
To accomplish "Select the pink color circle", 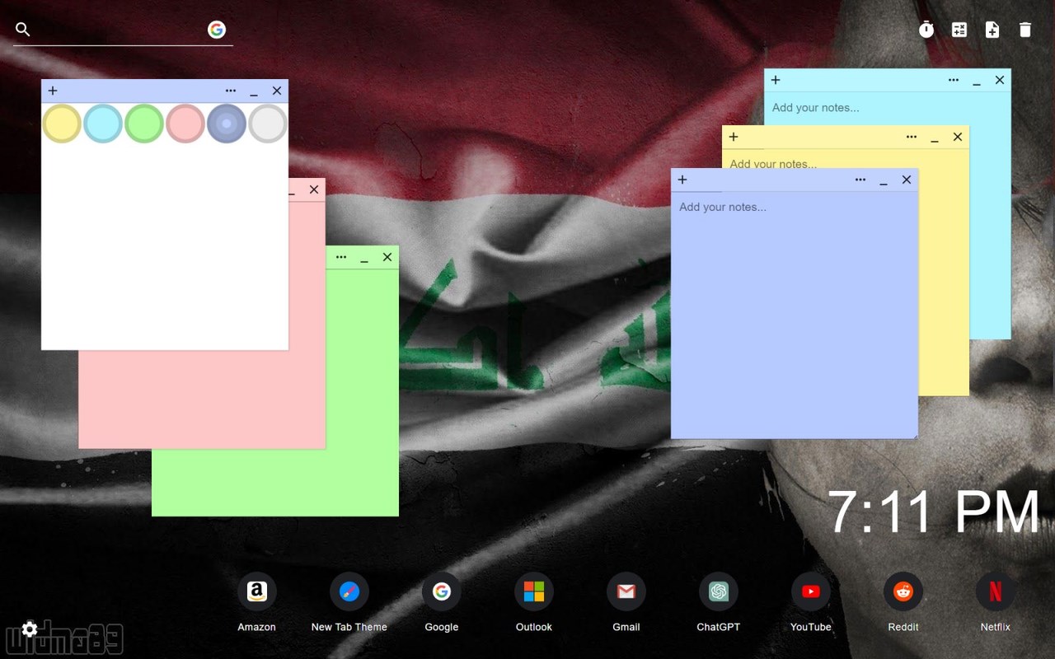I will (x=185, y=124).
